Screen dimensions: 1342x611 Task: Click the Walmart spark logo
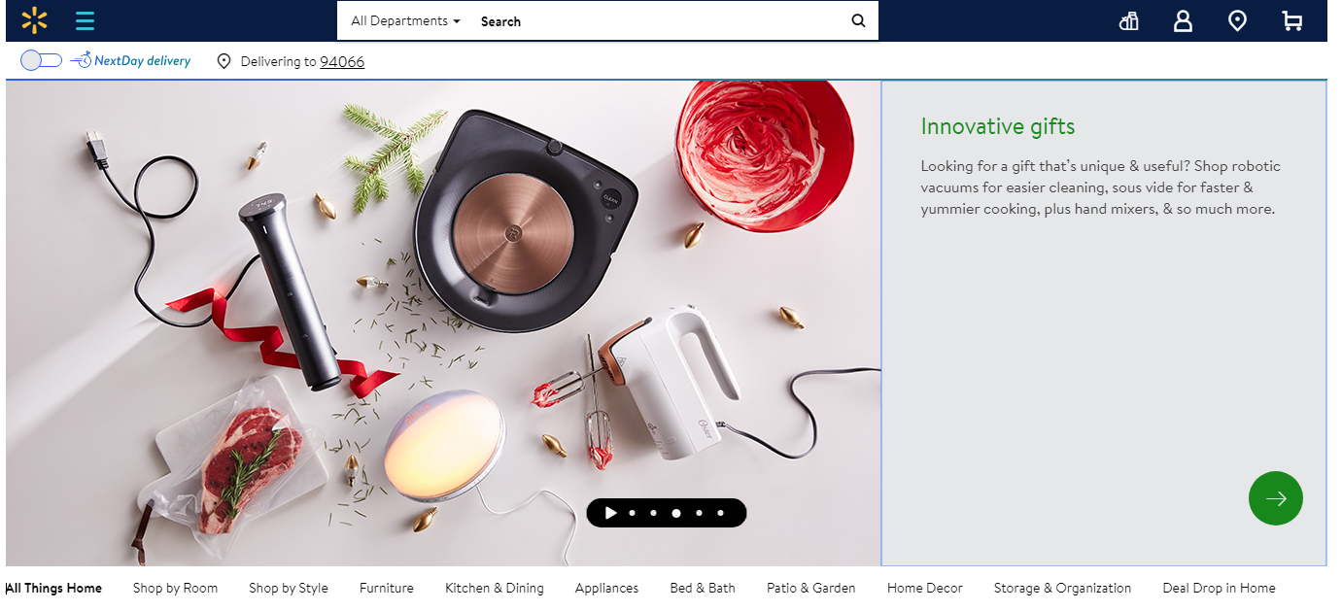(x=34, y=20)
